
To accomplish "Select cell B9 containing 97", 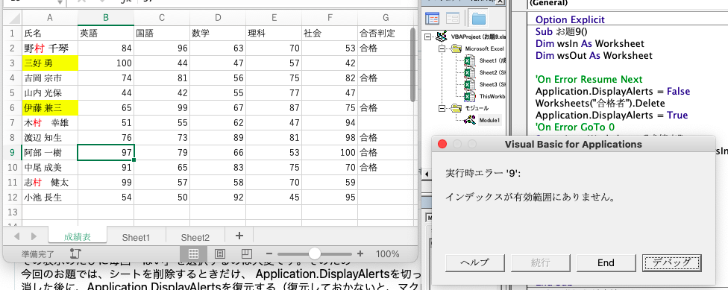I will tap(106, 152).
